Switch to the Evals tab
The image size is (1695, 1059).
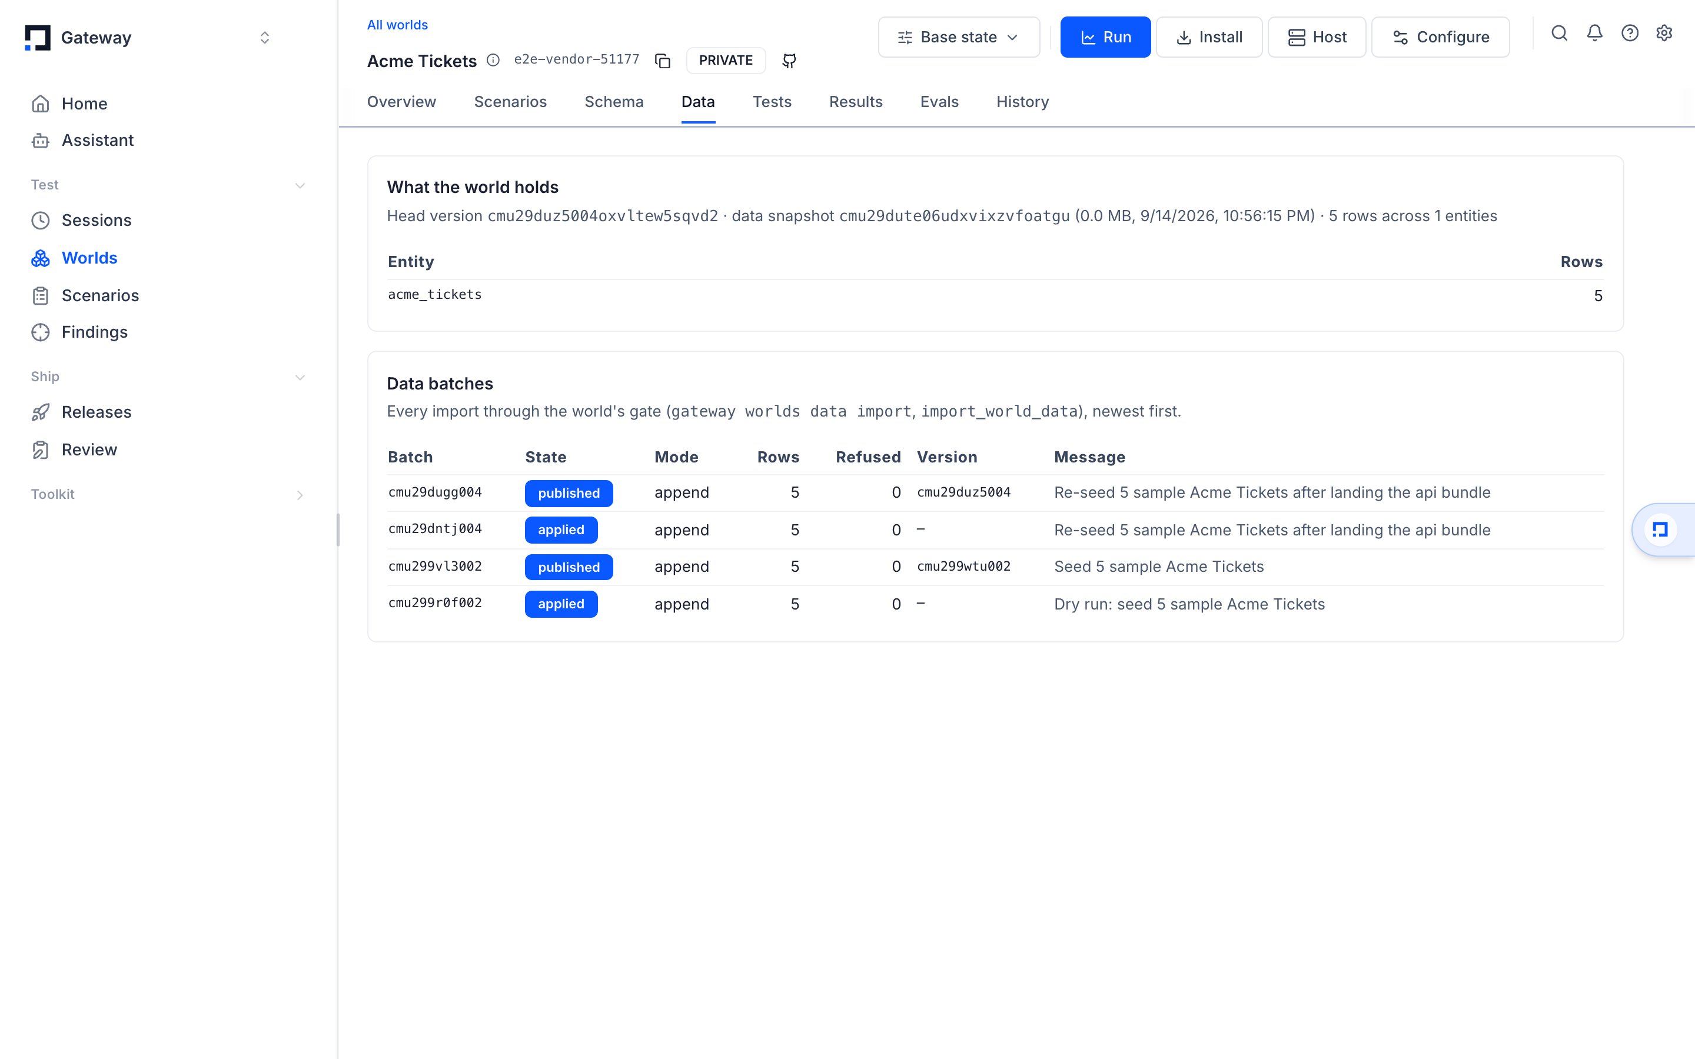tap(939, 102)
